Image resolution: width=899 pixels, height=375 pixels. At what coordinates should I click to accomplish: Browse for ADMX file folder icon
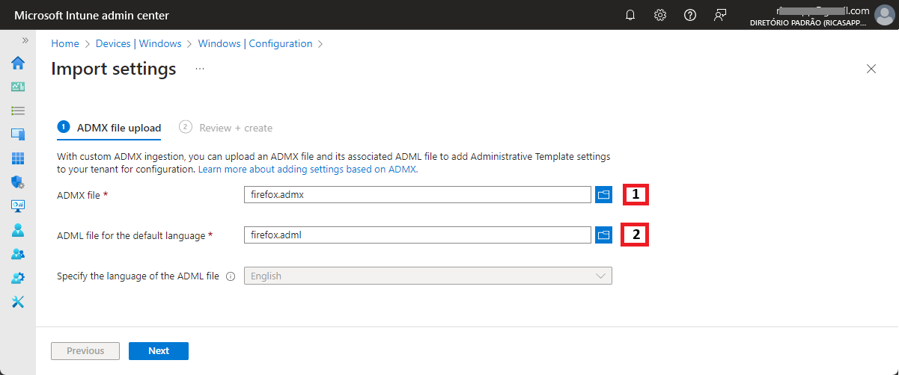603,194
